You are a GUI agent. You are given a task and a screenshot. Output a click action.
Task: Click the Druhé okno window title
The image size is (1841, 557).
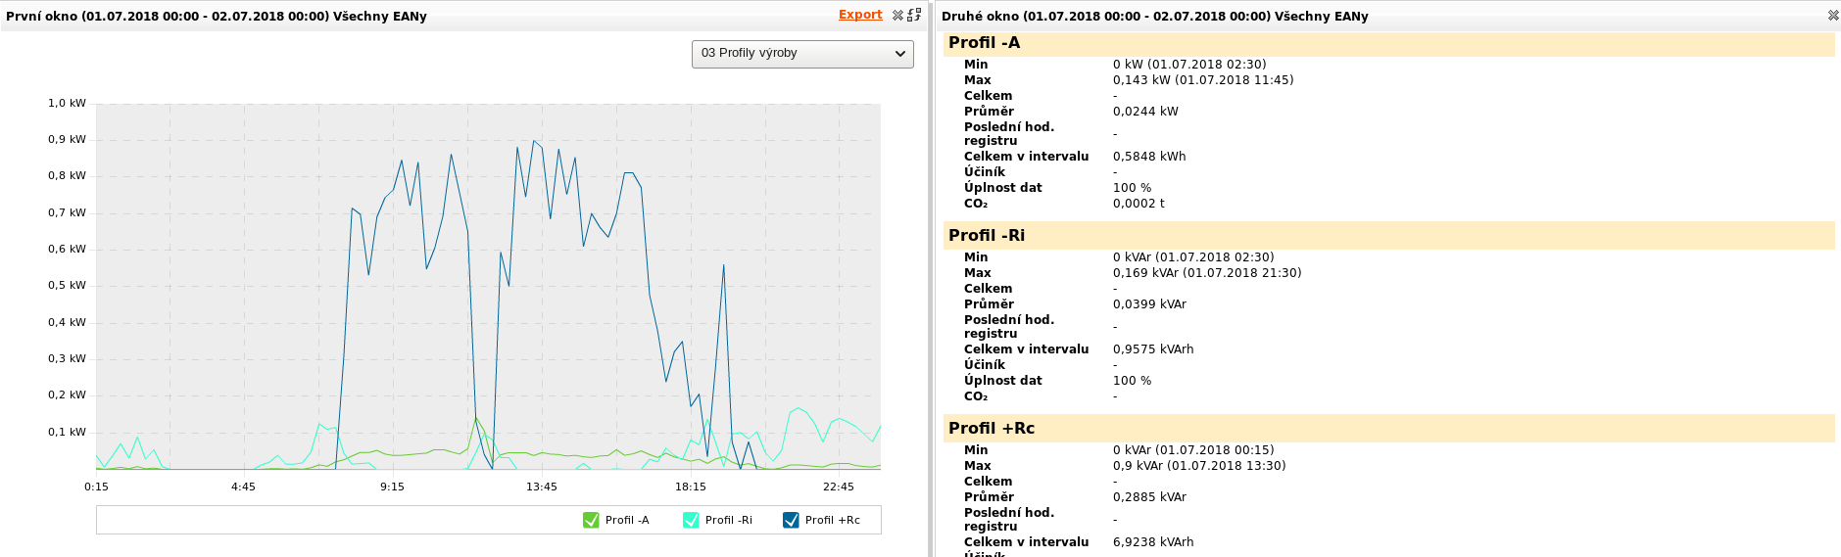point(1155,17)
